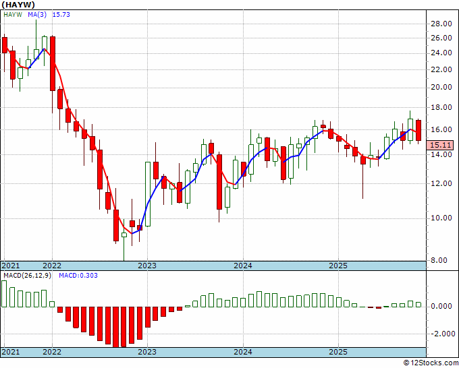
Task: Click the large red candle at start of 2022
Action: click(53, 64)
